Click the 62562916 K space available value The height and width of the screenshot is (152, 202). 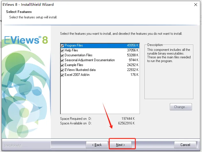click(x=126, y=123)
